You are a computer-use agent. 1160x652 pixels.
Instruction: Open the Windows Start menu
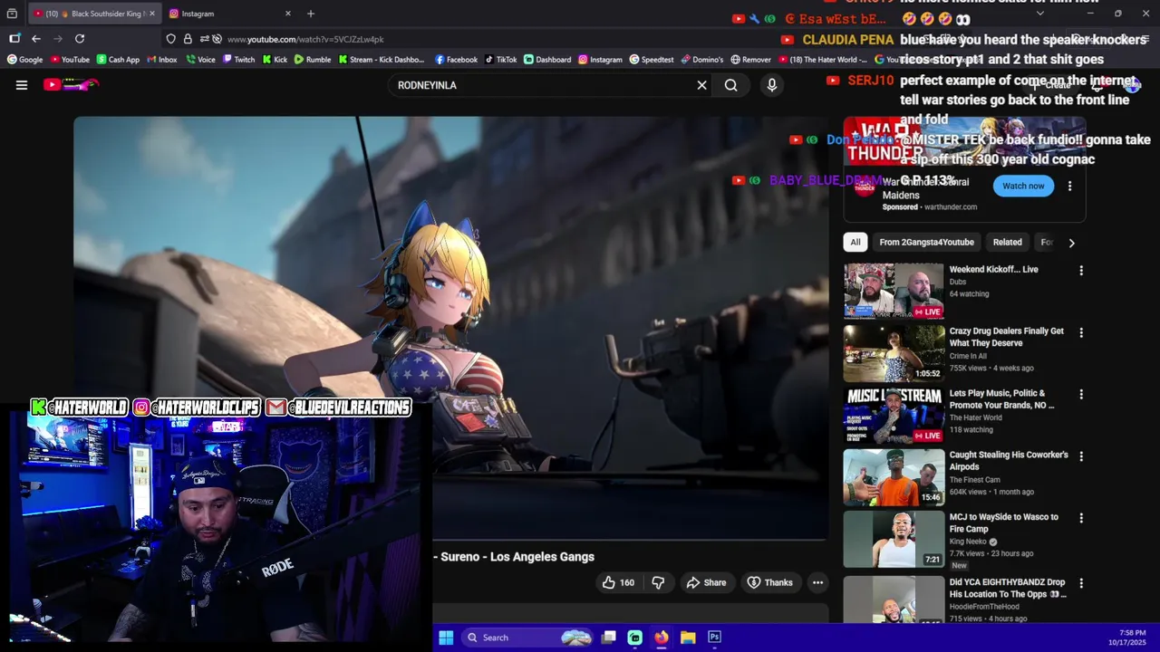click(x=446, y=638)
